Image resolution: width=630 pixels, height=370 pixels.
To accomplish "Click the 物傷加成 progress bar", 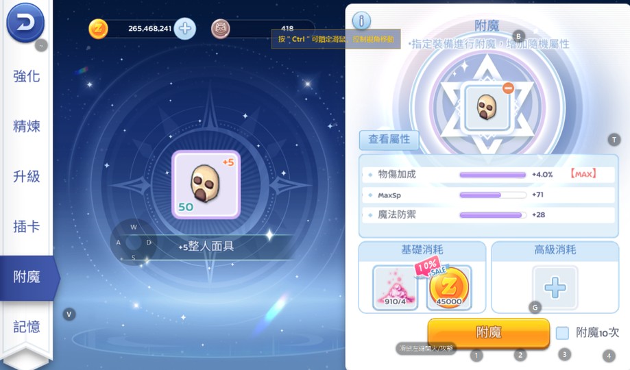I will pos(493,175).
